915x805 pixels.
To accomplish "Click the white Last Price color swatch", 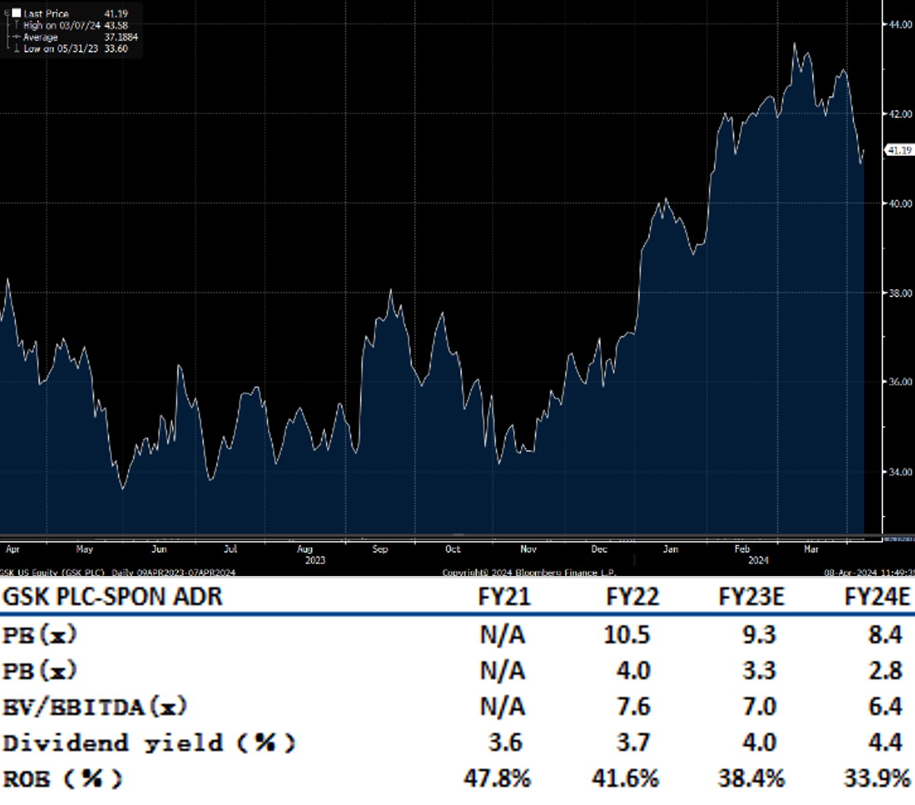I will 16,13.
